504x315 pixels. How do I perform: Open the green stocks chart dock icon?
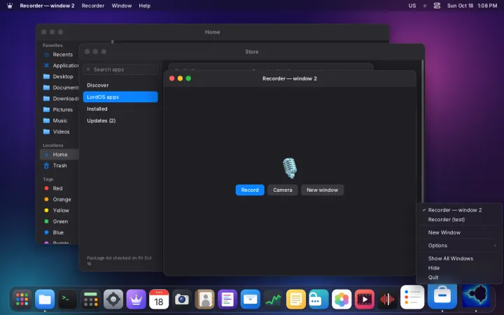pyautogui.click(x=273, y=300)
